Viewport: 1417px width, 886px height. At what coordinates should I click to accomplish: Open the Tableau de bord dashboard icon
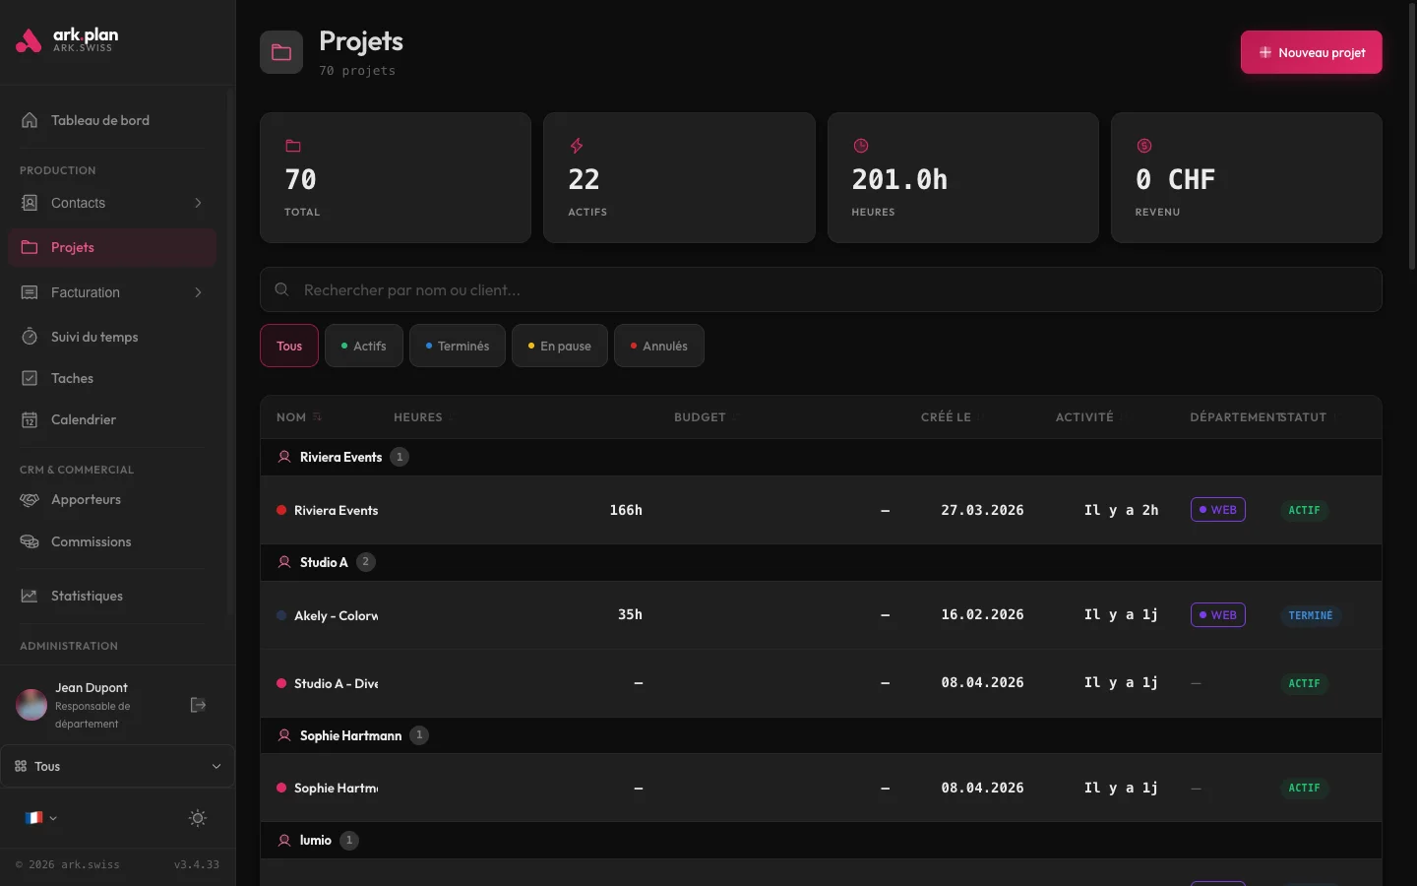point(30,120)
